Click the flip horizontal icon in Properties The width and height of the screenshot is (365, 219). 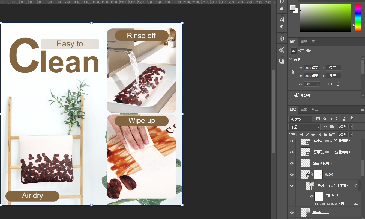click(x=330, y=84)
